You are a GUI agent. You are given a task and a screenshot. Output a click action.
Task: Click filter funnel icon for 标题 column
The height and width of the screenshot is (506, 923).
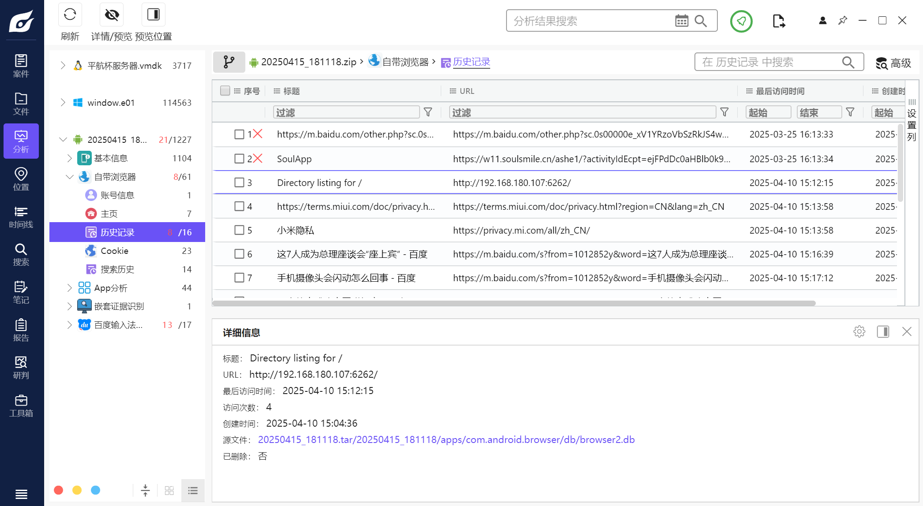pyautogui.click(x=428, y=112)
